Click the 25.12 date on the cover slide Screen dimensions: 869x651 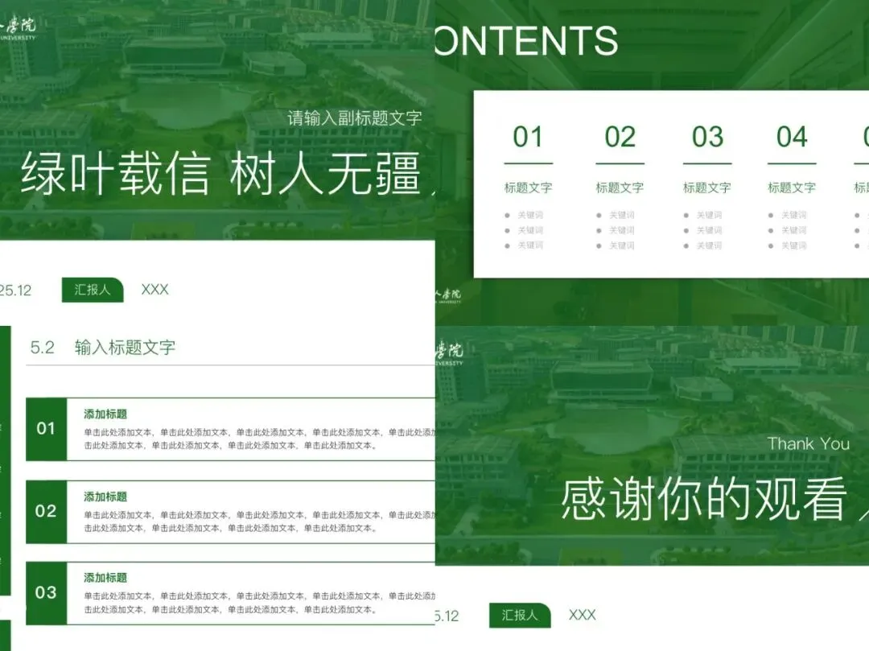coord(15,290)
